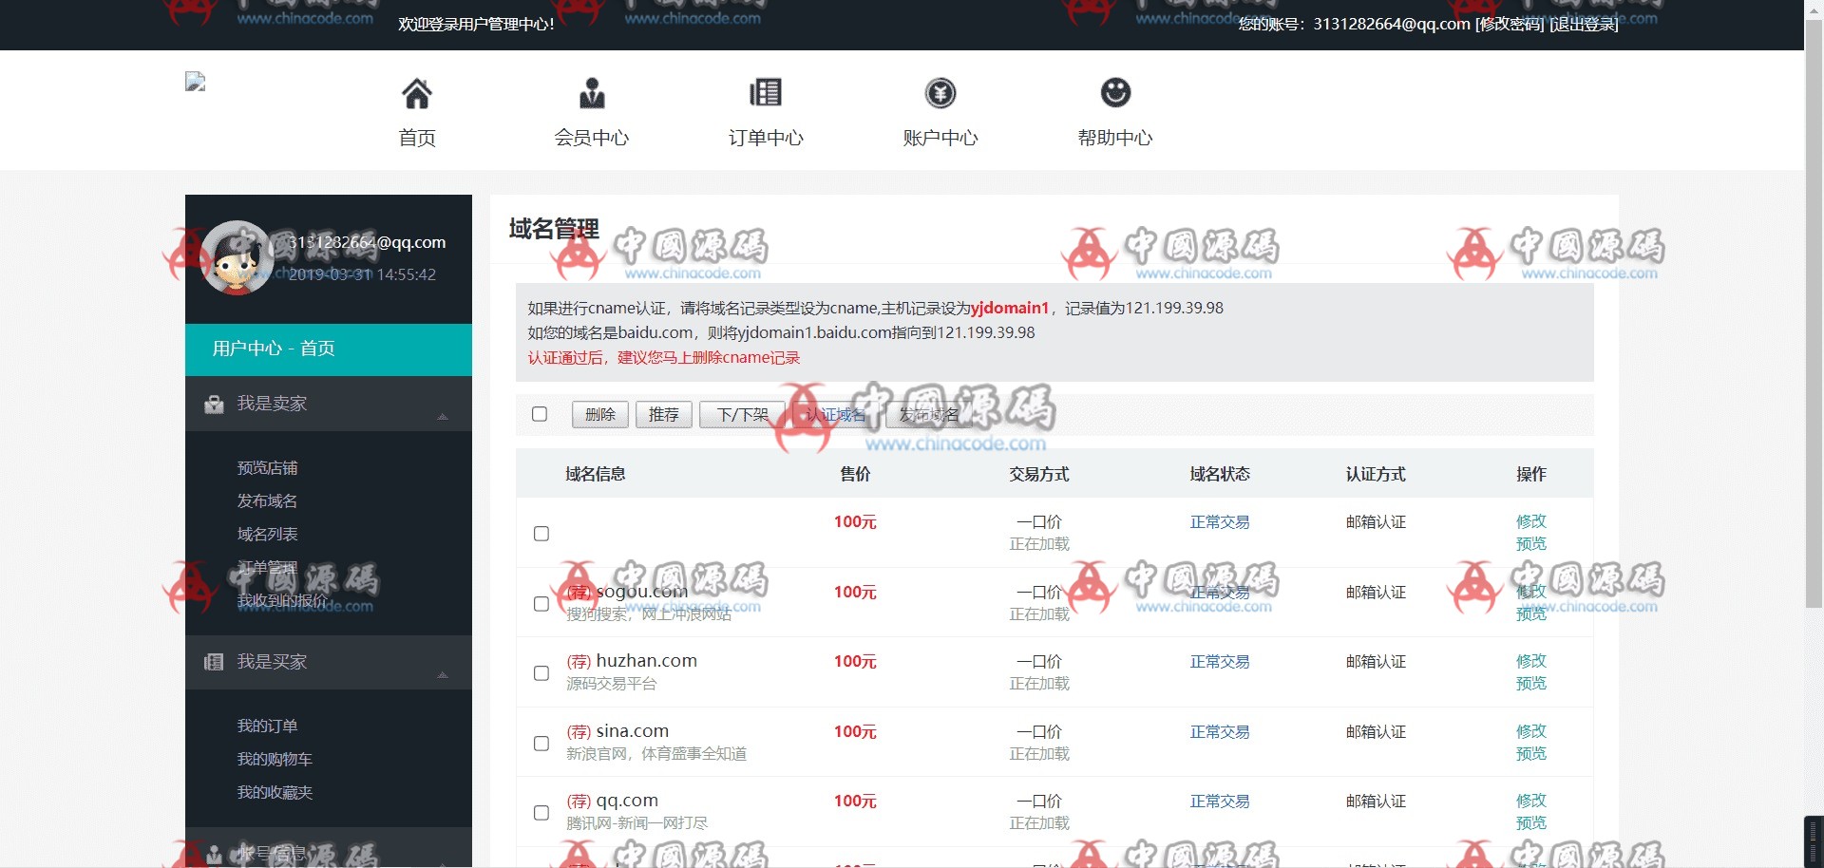Select the sina.com row checkbox
This screenshot has height=868, width=1824.
click(541, 744)
